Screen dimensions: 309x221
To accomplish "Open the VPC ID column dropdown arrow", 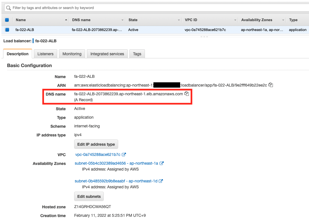I will pos(235,20).
